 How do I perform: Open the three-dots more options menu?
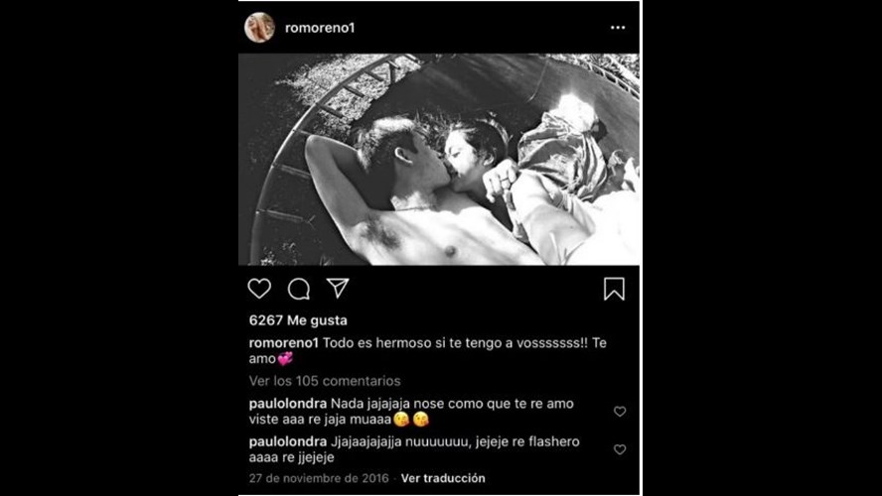coord(618,28)
